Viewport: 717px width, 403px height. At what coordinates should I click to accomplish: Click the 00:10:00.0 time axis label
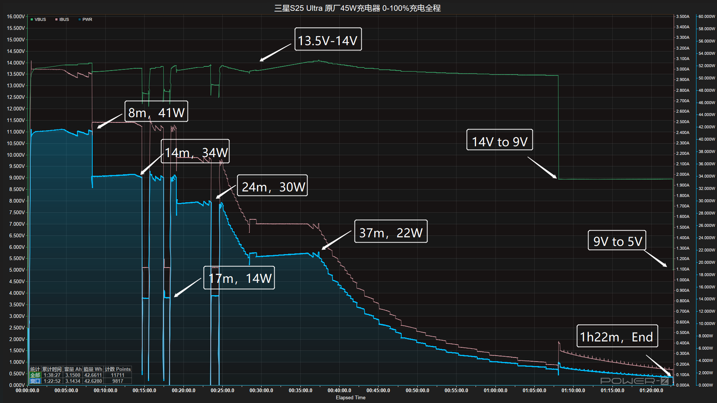click(x=105, y=390)
